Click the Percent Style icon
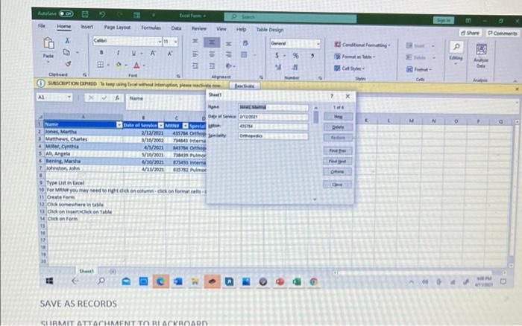522x326 pixels. [x=295, y=56]
